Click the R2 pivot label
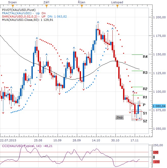This screenshot has height=168, width=167. (145, 89)
